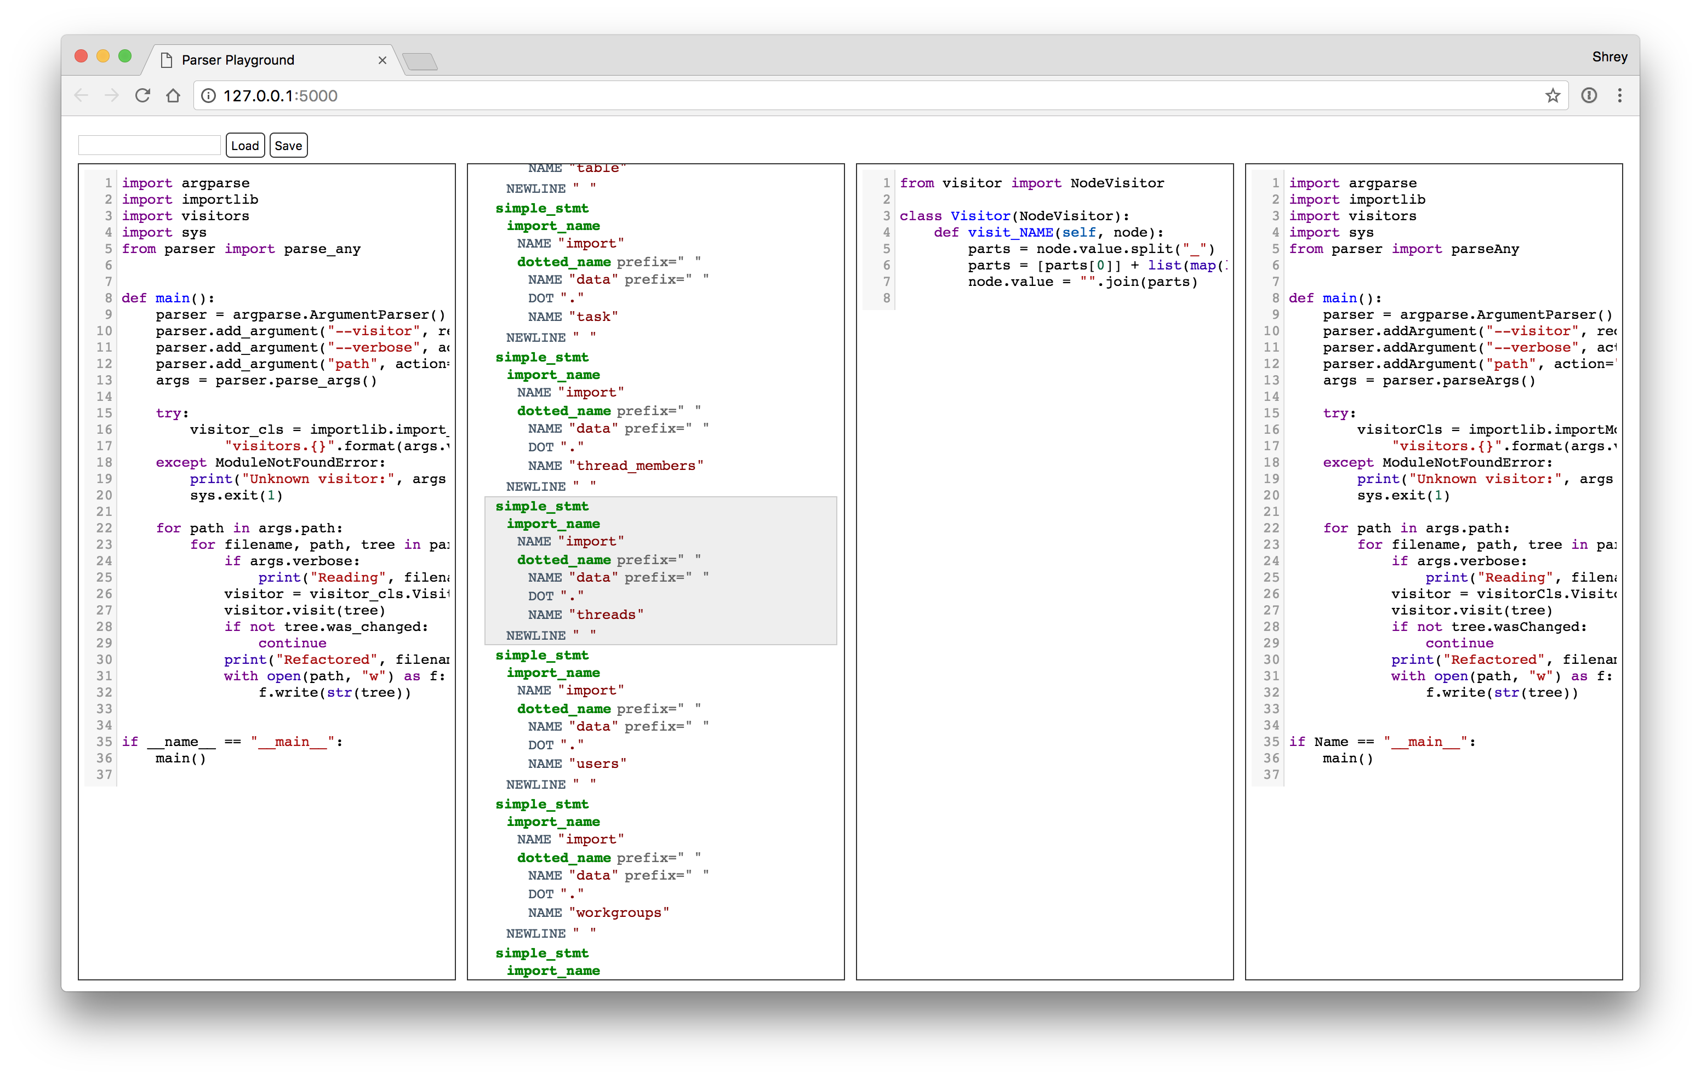Click the address bar URL 127.0.0.1:5000
This screenshot has height=1079, width=1701.
[281, 95]
